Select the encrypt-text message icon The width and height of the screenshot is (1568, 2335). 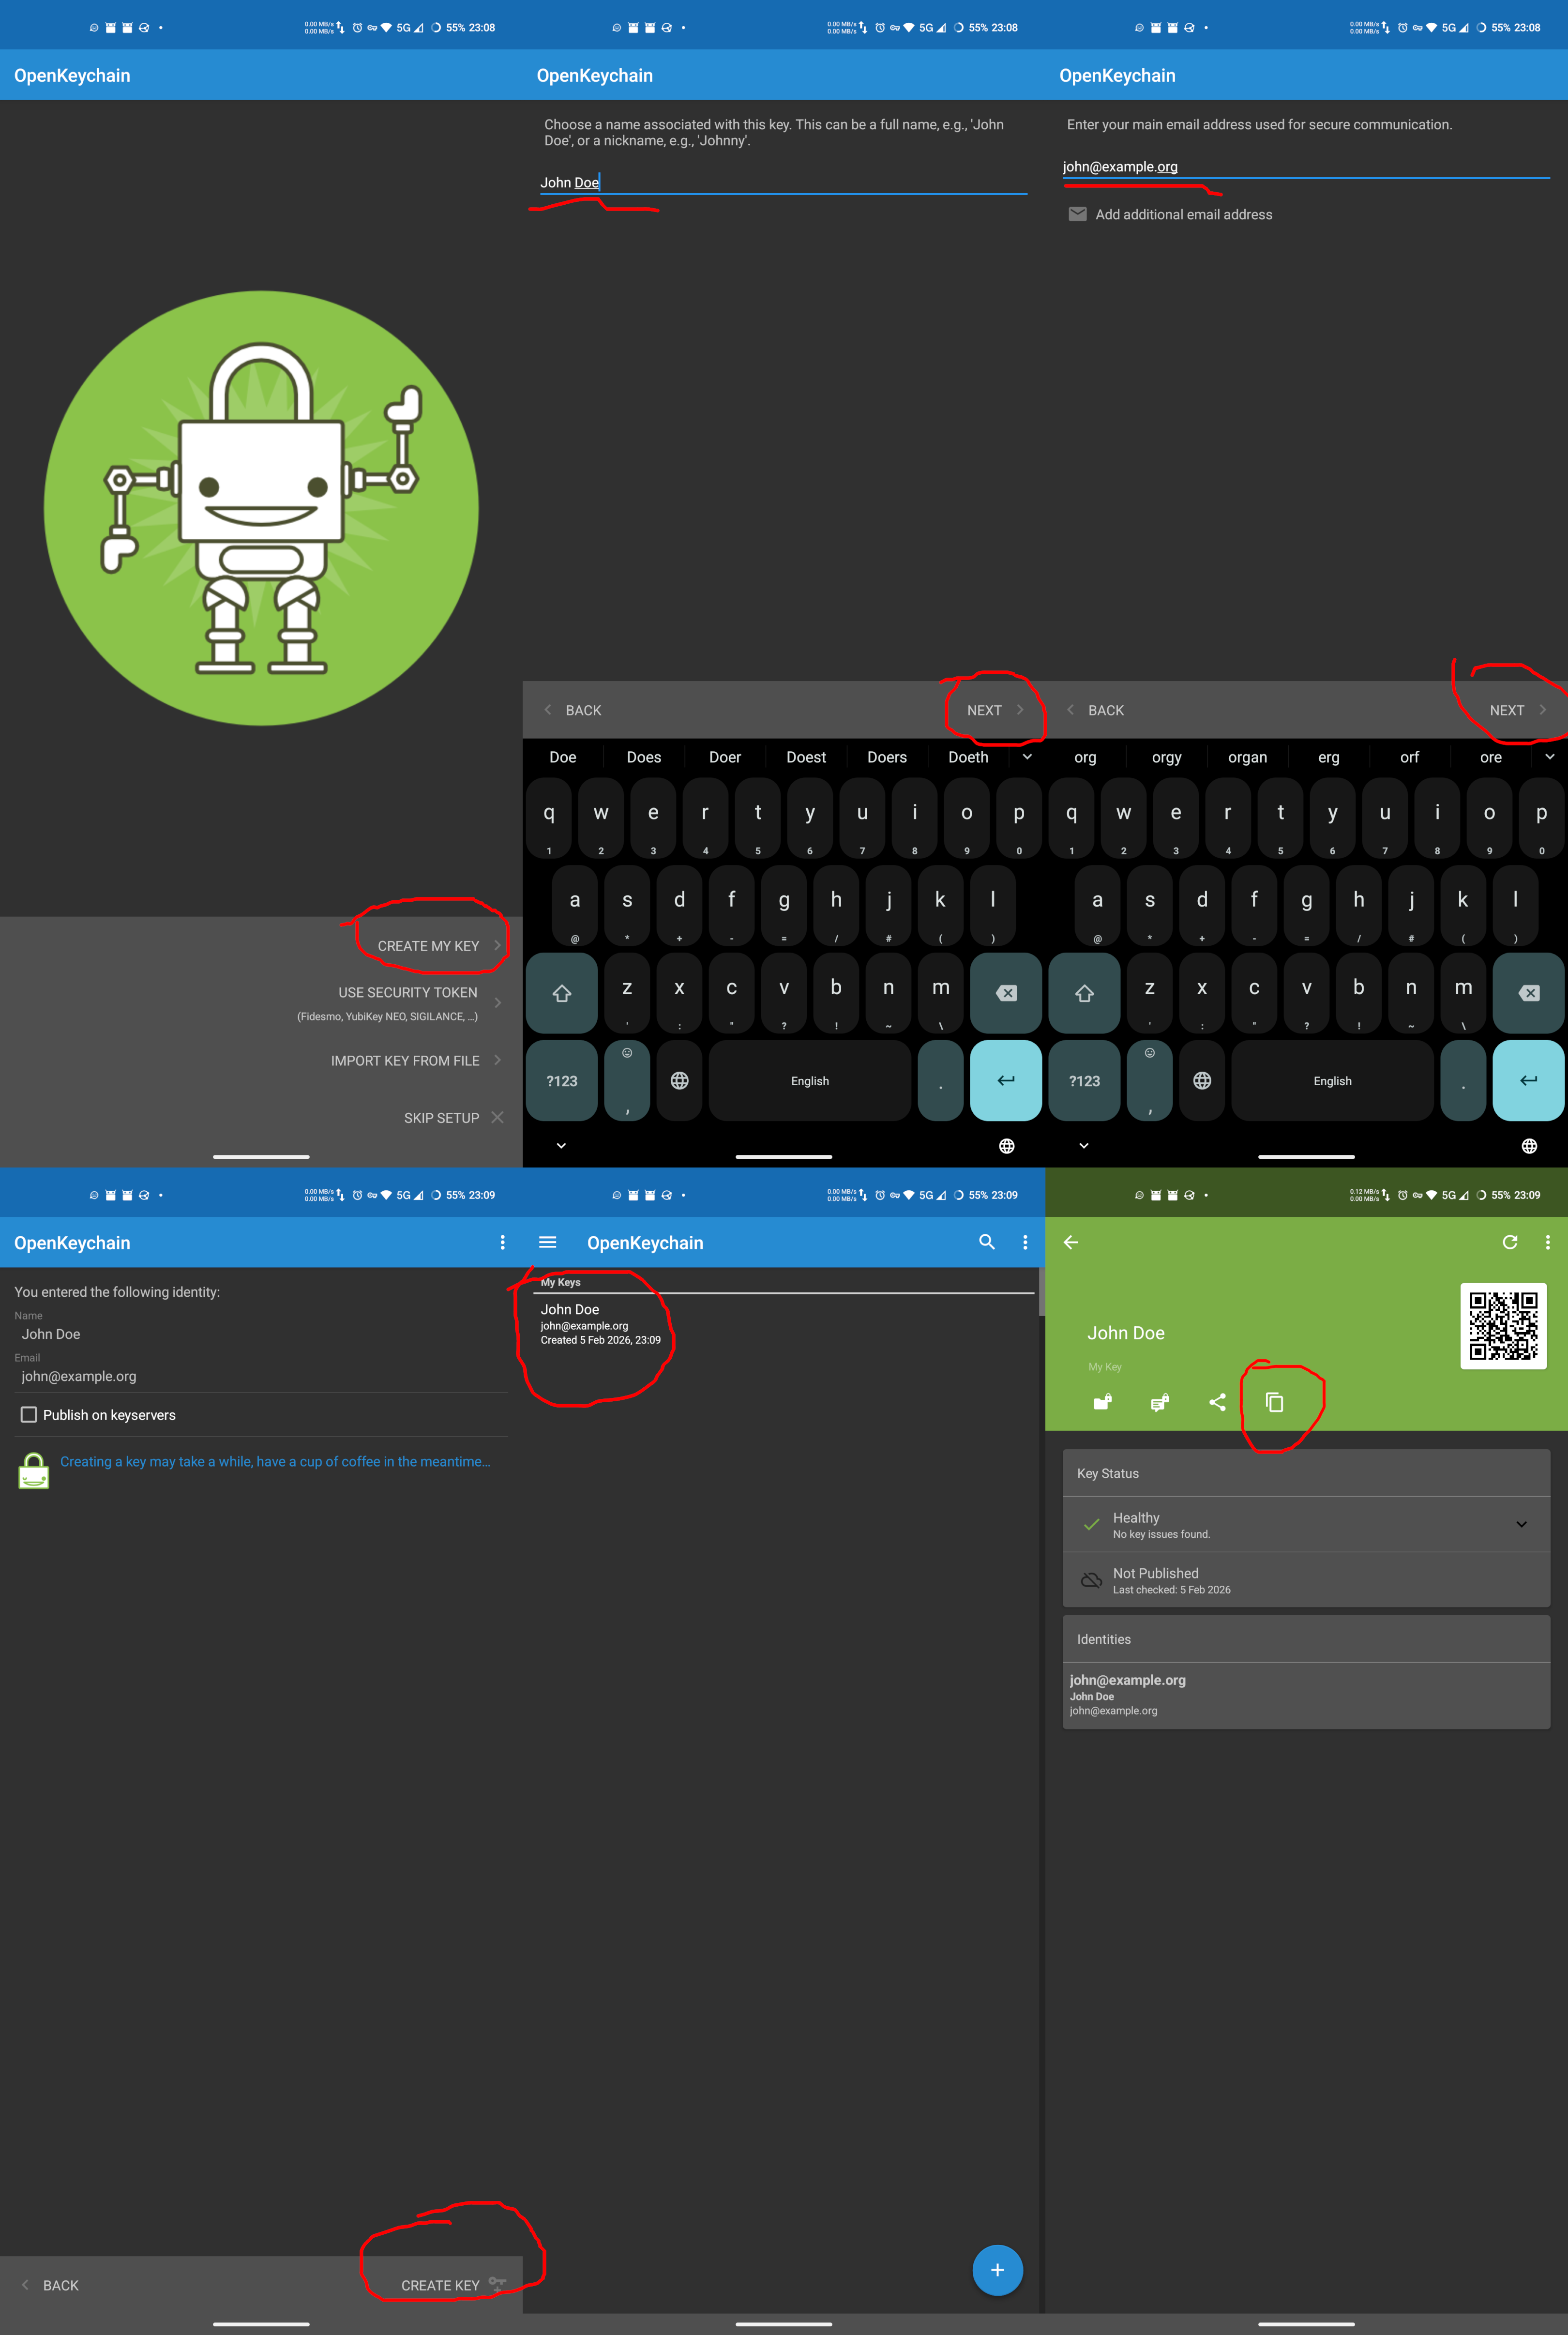pyautogui.click(x=1159, y=1402)
